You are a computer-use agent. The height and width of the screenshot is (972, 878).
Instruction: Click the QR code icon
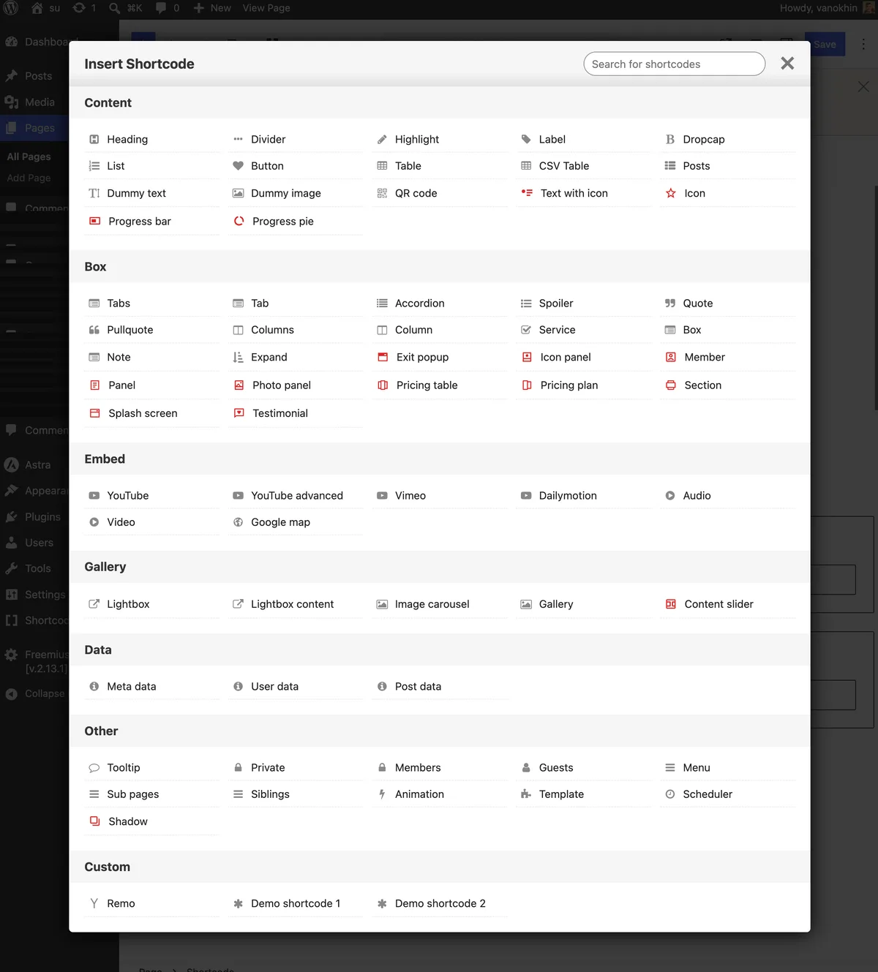point(382,193)
